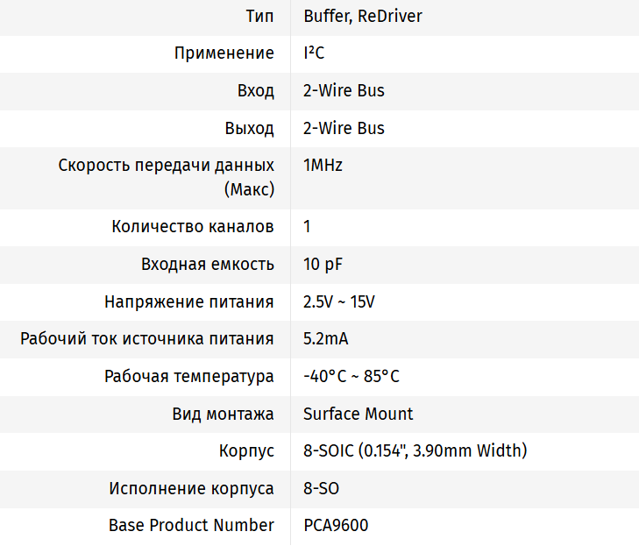Click the "8-SOIC (0.154", 3.90mm Width)" value

pos(415,451)
